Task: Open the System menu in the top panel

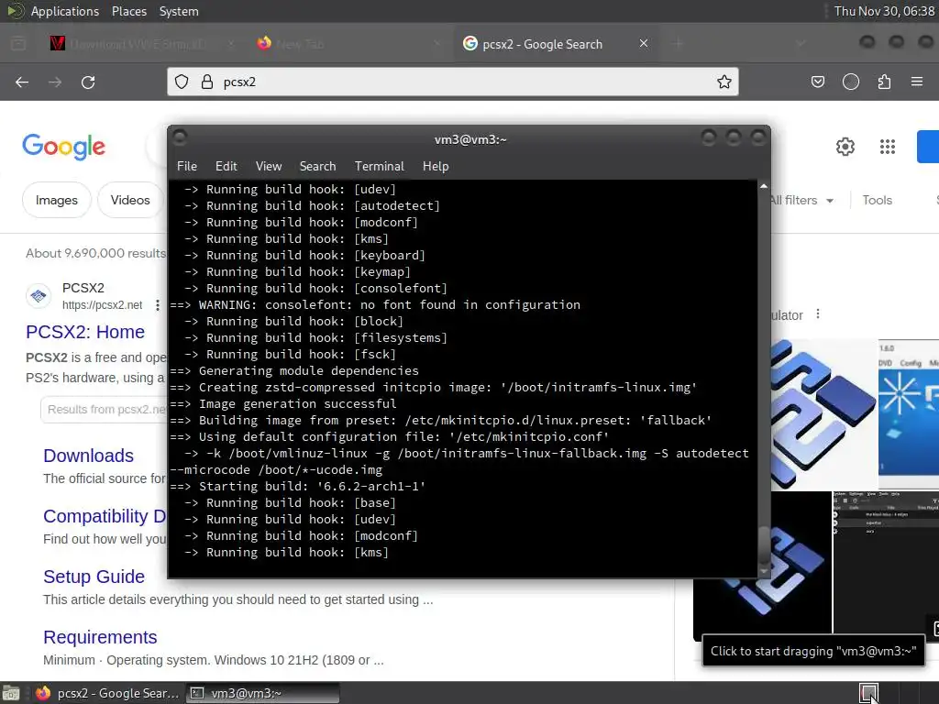Action: point(179,11)
